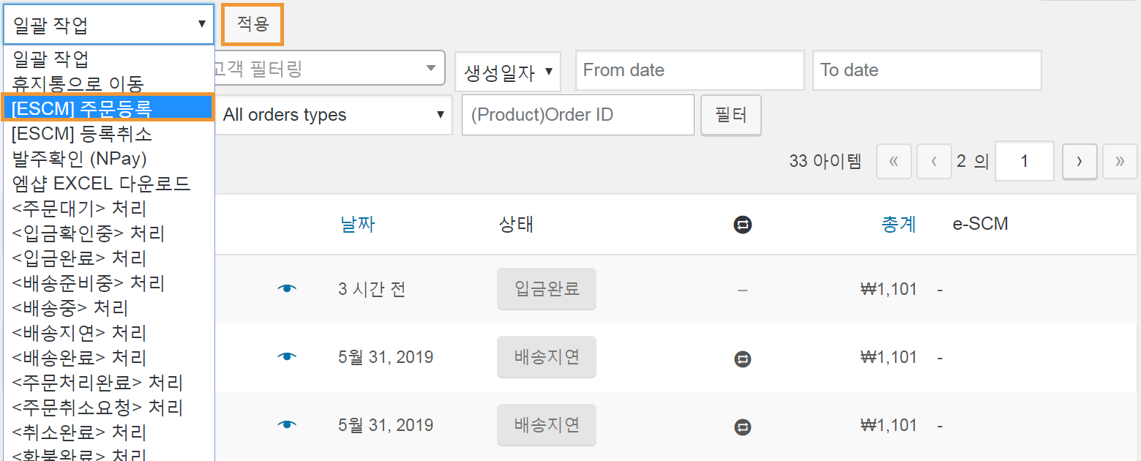Click the 필터 filter button
The height and width of the screenshot is (461, 1141).
pos(730,115)
